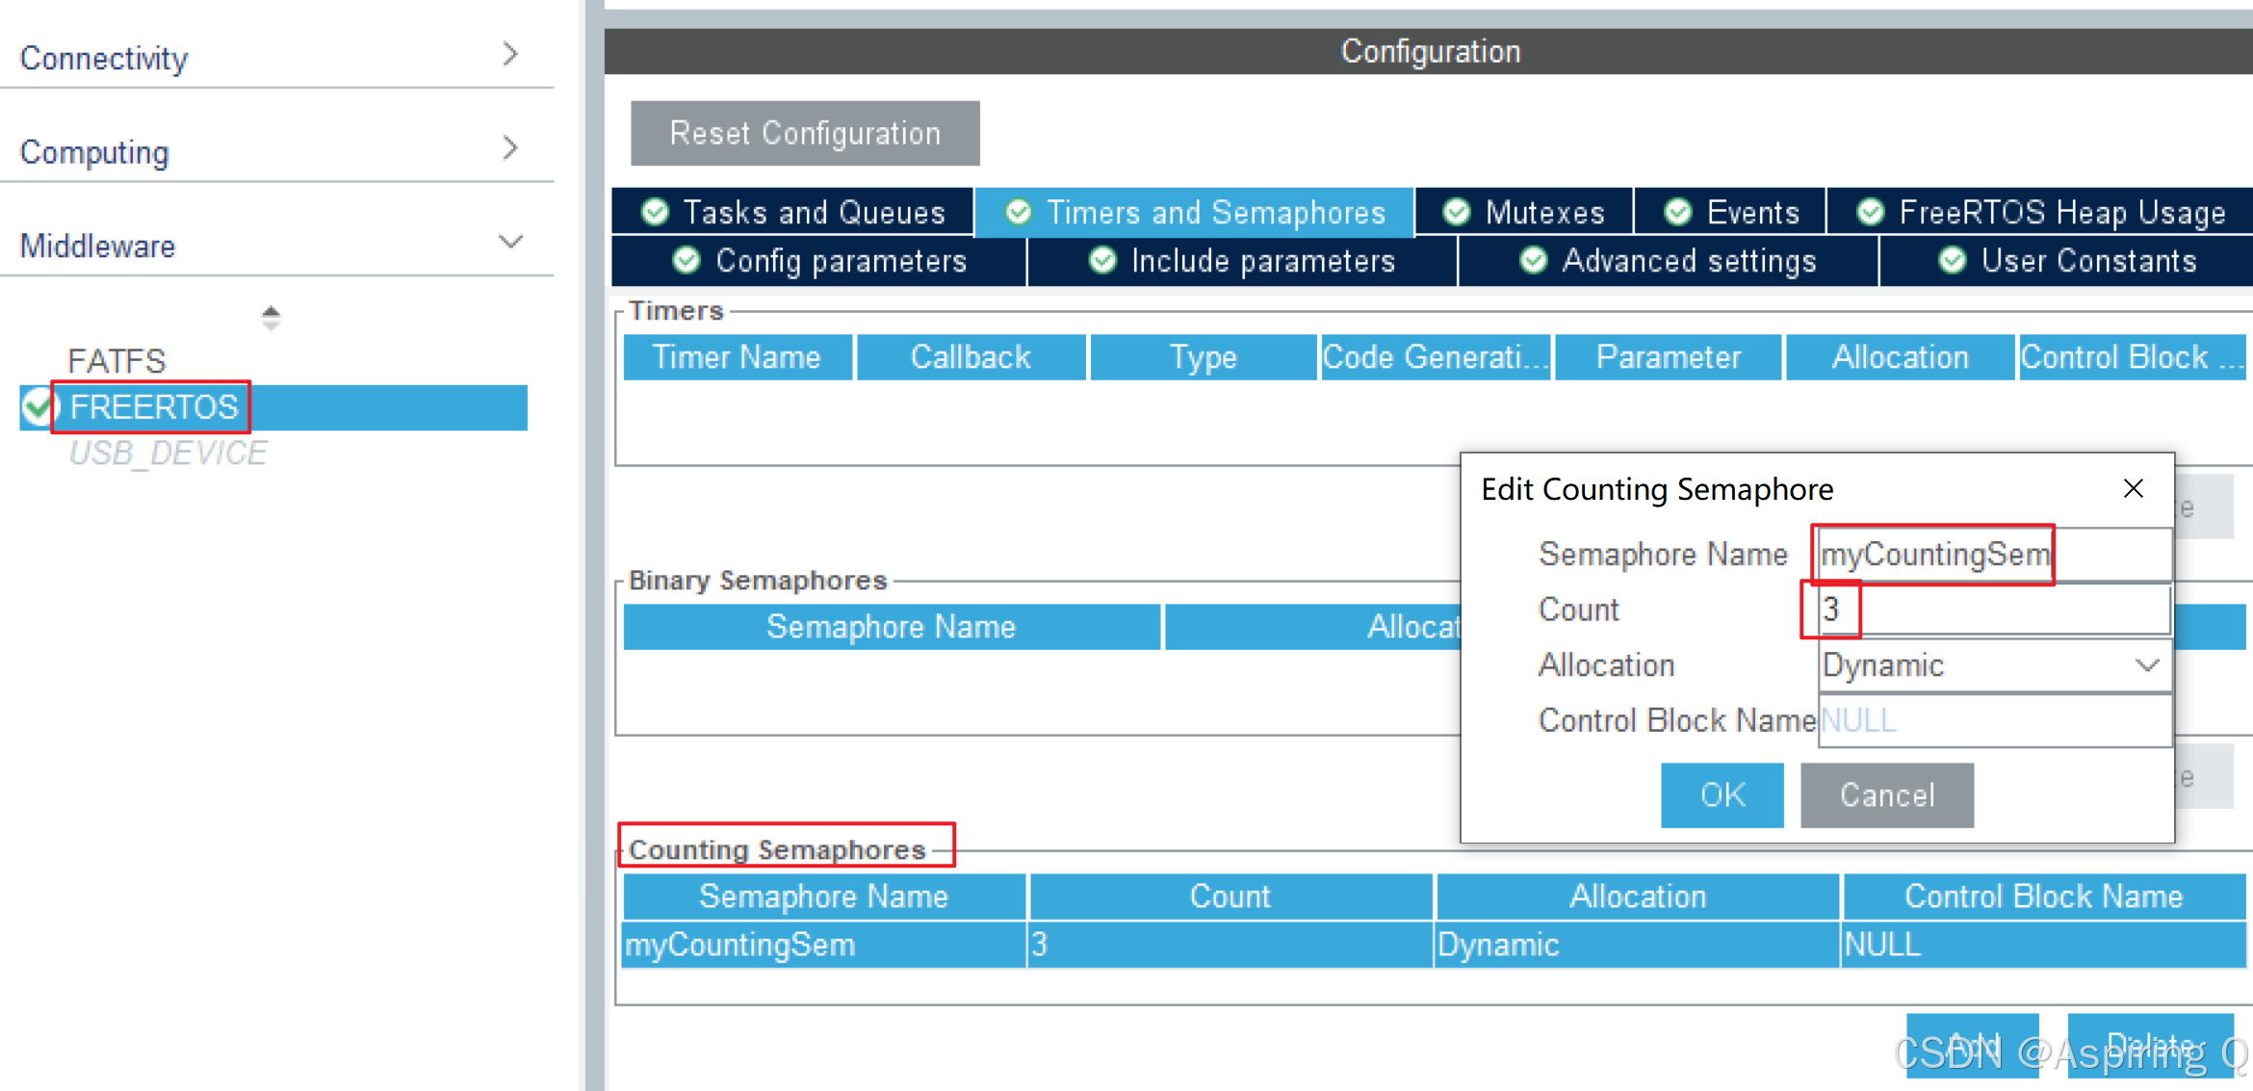The width and height of the screenshot is (2253, 1091).
Task: Click the Control Block Name input field
Action: pos(1994,720)
